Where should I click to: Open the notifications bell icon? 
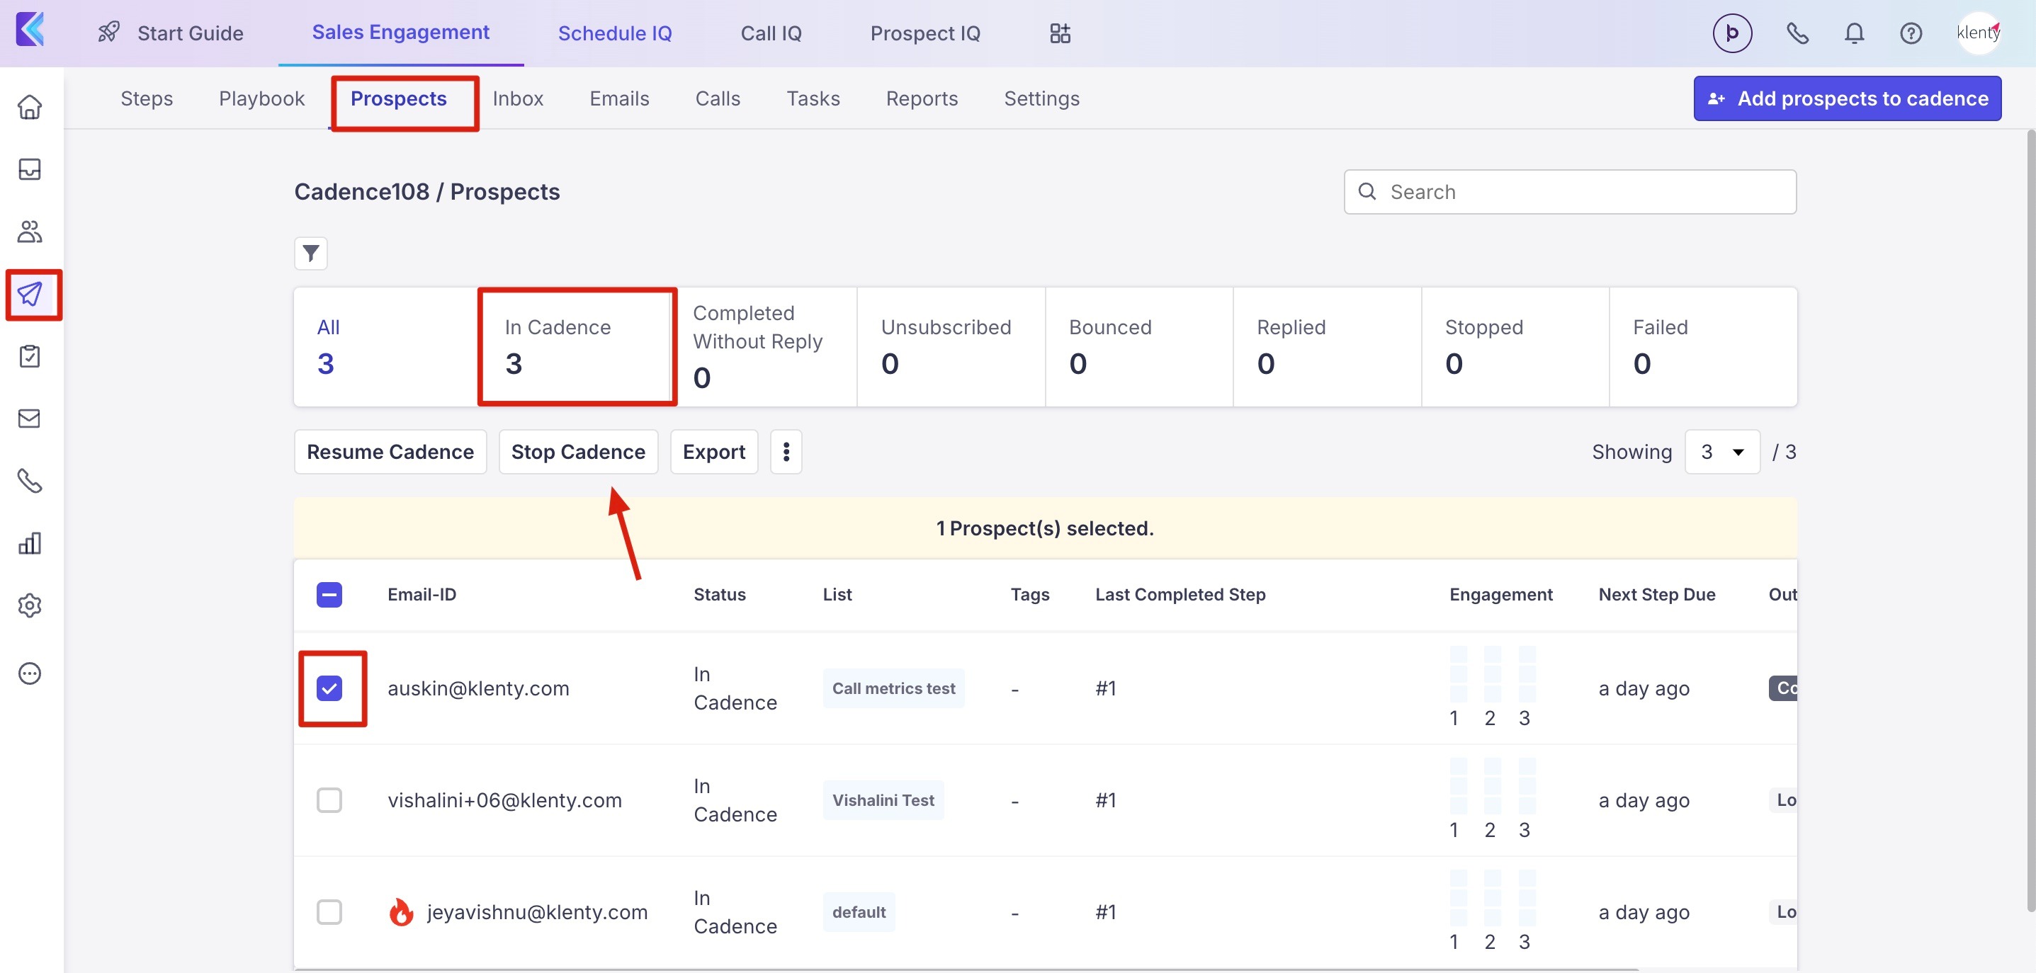point(1853,33)
